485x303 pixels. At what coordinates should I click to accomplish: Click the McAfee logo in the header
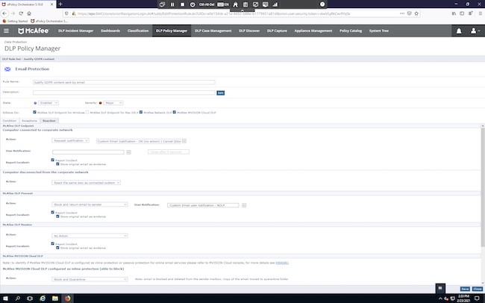[x=34, y=31]
